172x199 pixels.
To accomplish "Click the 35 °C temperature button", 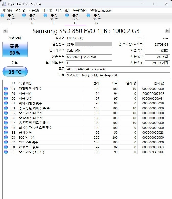I will [x=15, y=71].
